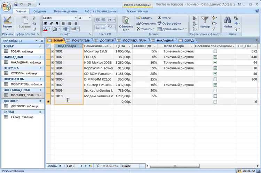Viewport: 261px width, 173px height.
Task: Save using the quick access floppy icon
Action: [16, 4]
